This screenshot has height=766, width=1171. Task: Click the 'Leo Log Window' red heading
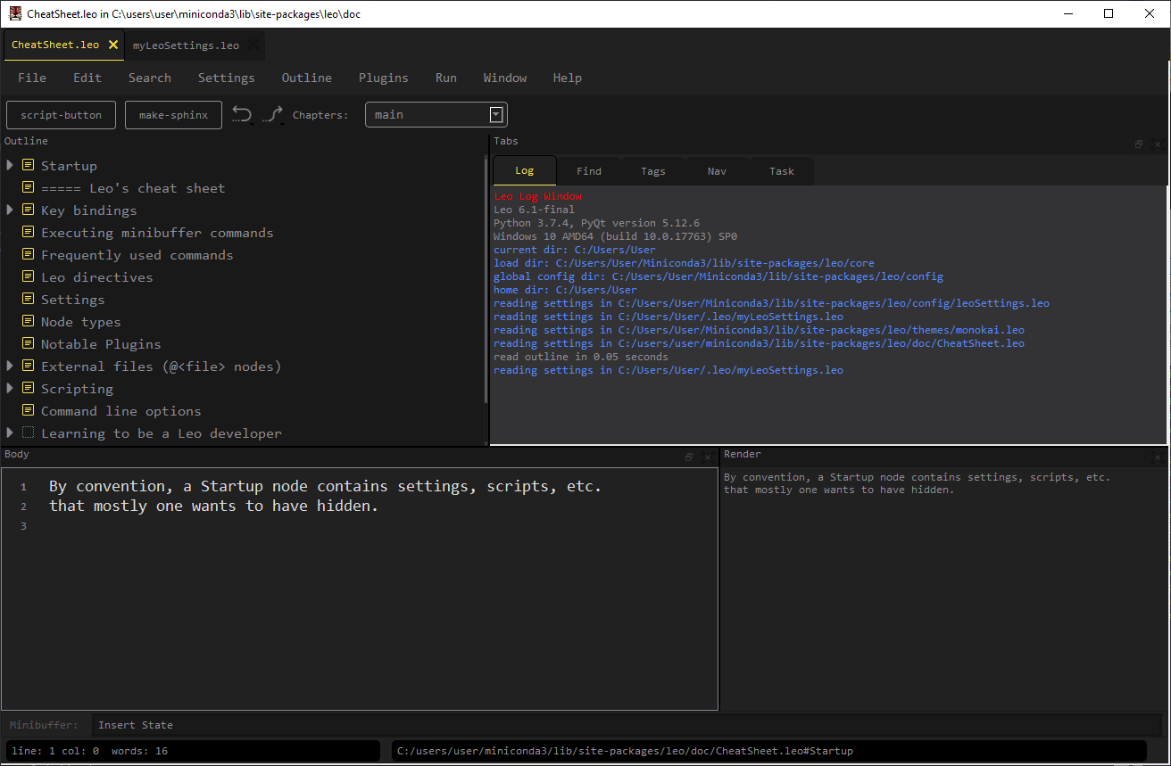pyautogui.click(x=538, y=196)
